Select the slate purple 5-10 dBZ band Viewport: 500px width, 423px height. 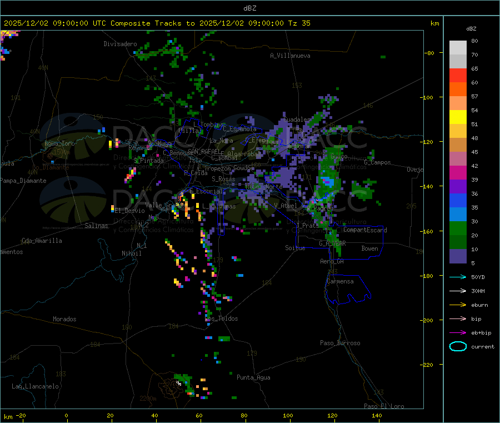pos(458,256)
